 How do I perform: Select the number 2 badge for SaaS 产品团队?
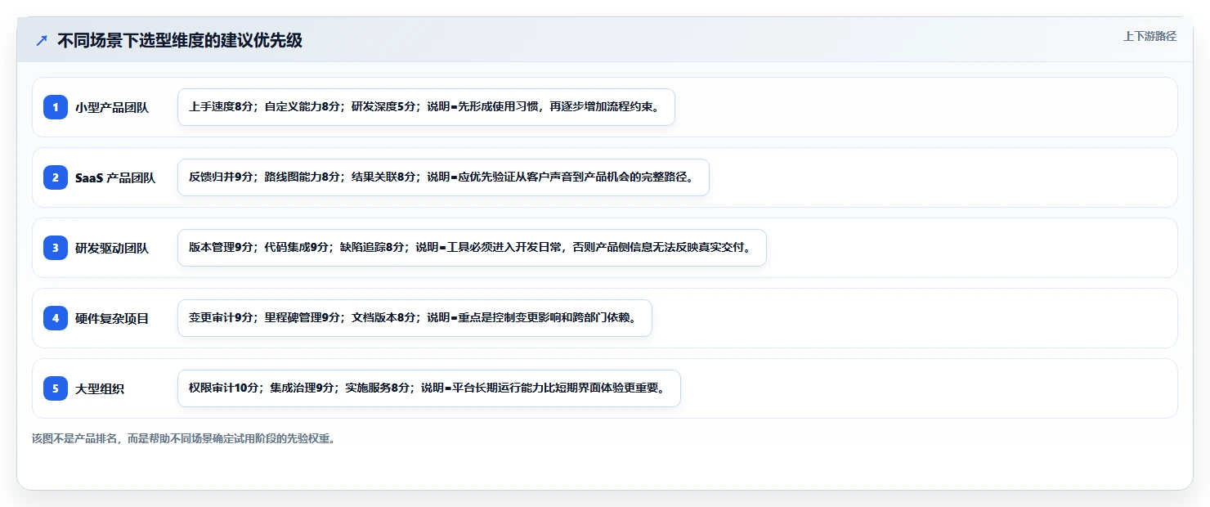pos(56,177)
